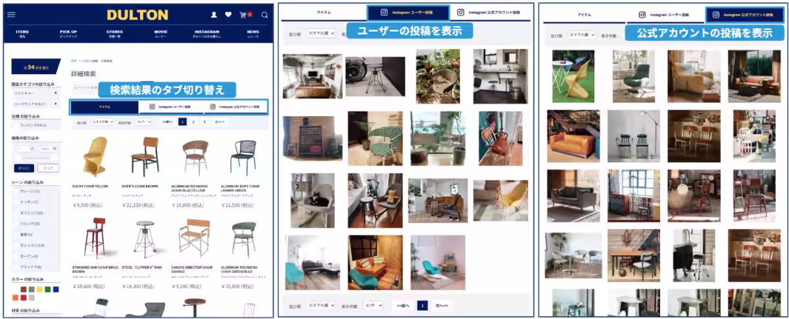Open the STORES navigation menu
Image resolution: width=789 pixels, height=319 pixels.
pyautogui.click(x=114, y=33)
